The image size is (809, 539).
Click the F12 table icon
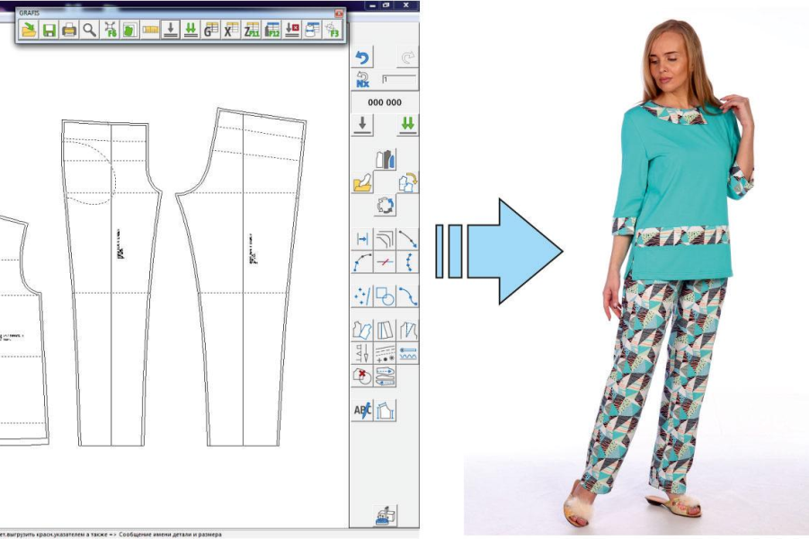tap(272, 31)
